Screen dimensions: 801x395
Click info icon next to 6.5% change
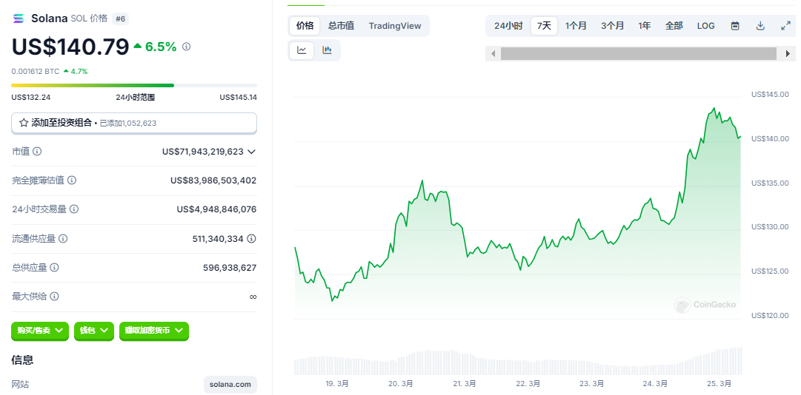[186, 47]
